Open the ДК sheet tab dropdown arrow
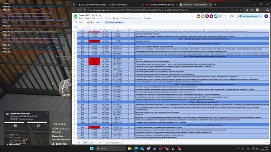The height and width of the screenshot is (152, 271). (x=95, y=143)
